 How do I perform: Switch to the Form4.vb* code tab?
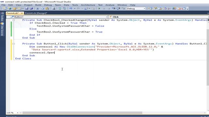(13, 13)
